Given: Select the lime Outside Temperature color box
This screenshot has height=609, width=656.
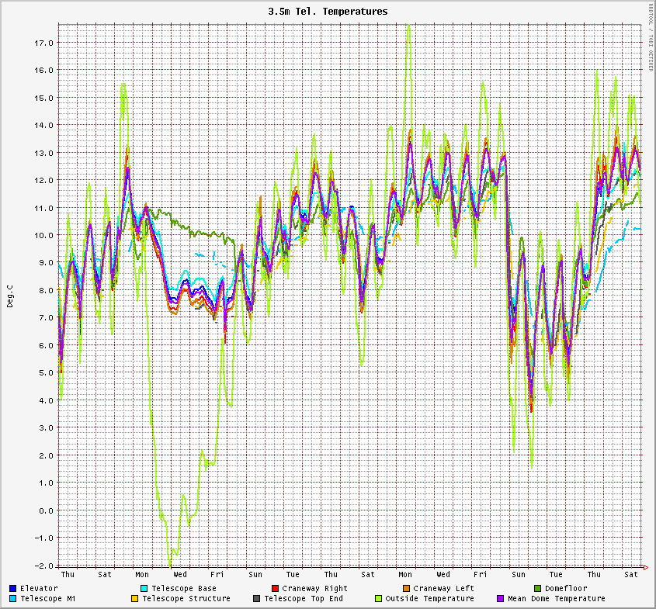Looking at the screenshot, I should coord(379,599).
